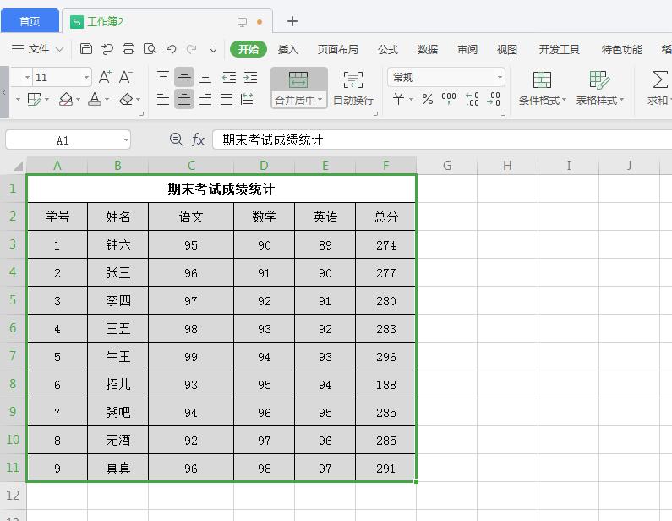Click the Increase font size icon
Image resolution: width=672 pixels, height=521 pixels.
pyautogui.click(x=105, y=77)
